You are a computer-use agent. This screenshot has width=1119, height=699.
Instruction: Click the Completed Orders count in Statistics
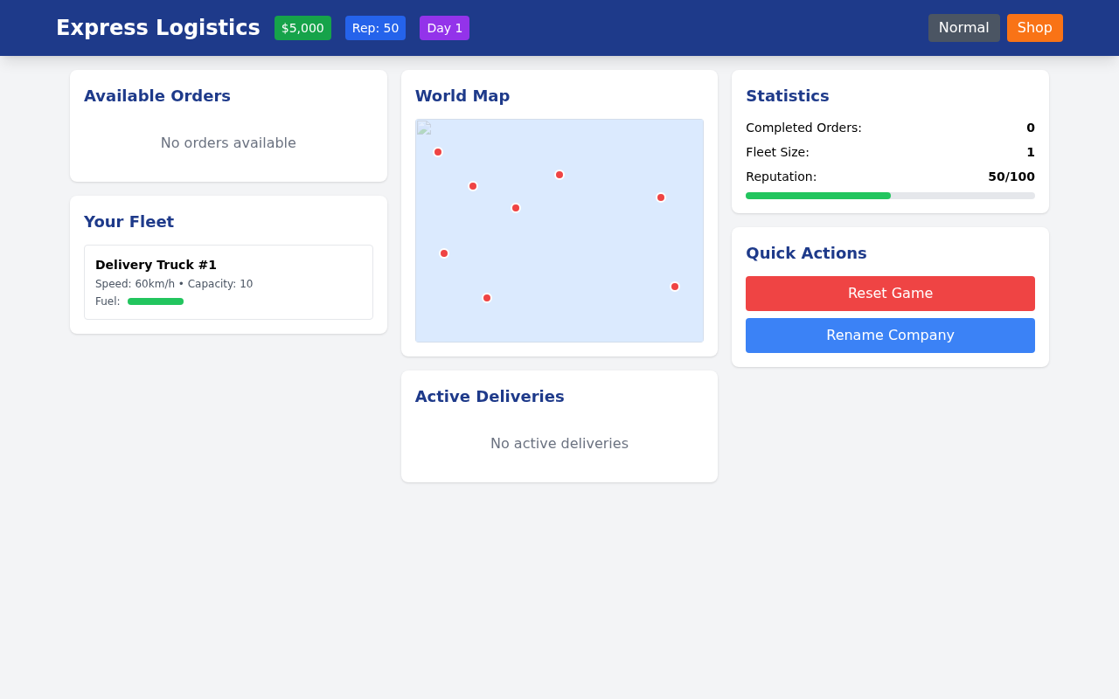[x=1030, y=128]
